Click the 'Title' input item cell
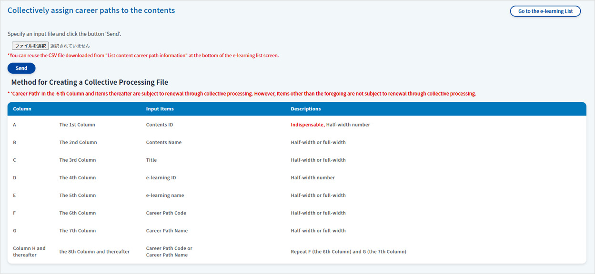This screenshot has height=274, width=595. click(151, 160)
